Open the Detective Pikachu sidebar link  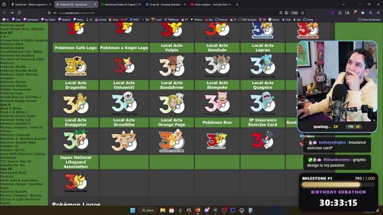click(14, 86)
